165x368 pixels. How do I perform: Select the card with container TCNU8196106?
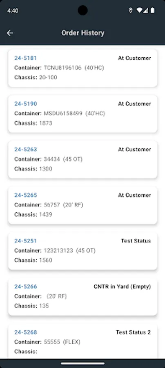click(x=83, y=68)
